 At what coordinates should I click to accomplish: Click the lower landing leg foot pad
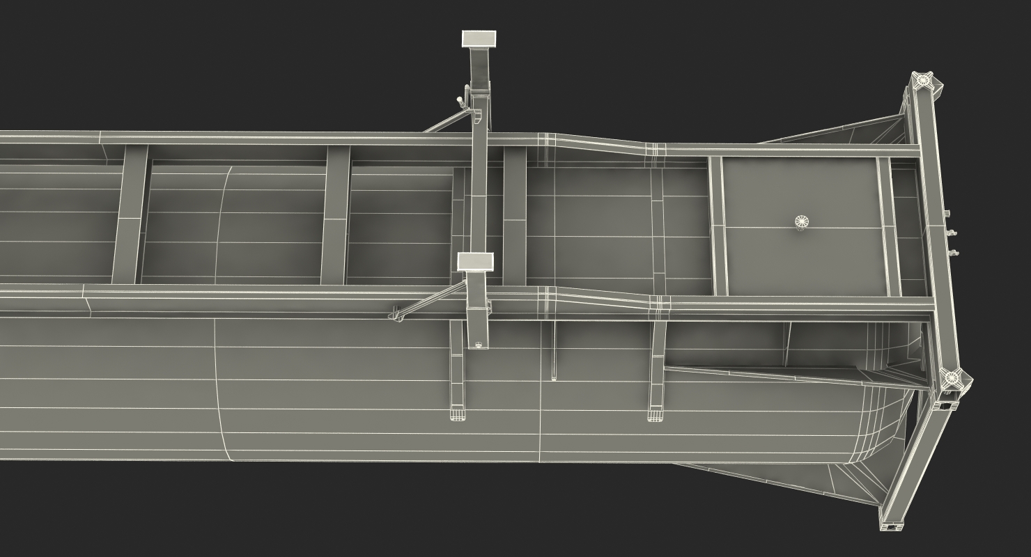tap(475, 262)
